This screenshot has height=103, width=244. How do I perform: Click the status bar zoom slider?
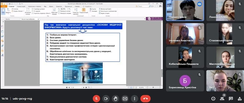pyautogui.click(x=153, y=87)
